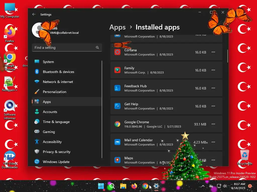Open Google Chrome from the taskbar
Image resolution: width=257 pixels, height=192 pixels.
(x=145, y=186)
